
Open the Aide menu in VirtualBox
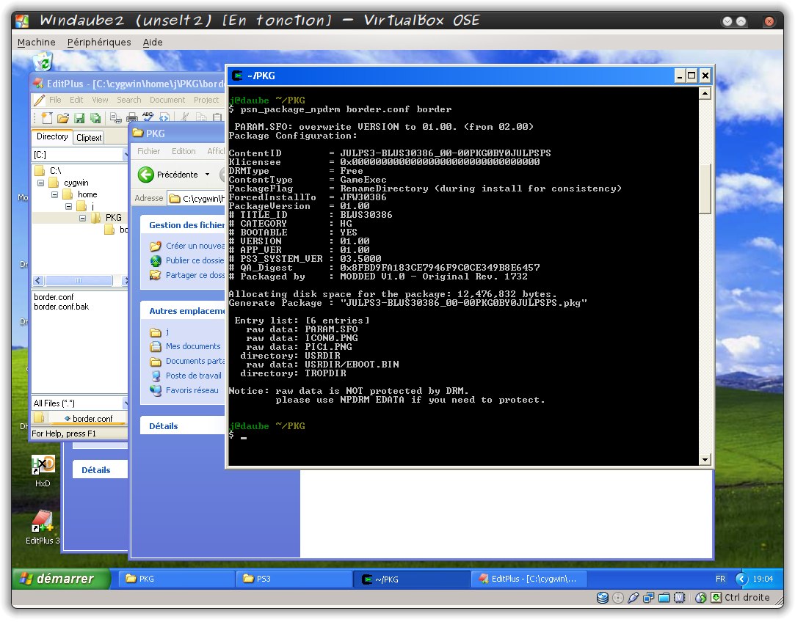[153, 42]
